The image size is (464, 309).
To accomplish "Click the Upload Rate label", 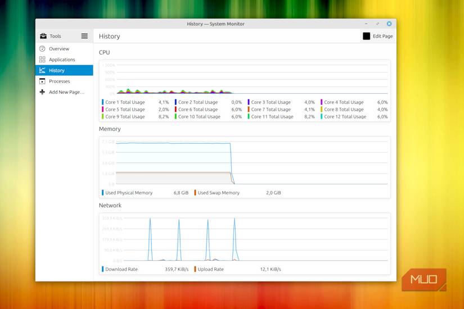I will (x=211, y=269).
